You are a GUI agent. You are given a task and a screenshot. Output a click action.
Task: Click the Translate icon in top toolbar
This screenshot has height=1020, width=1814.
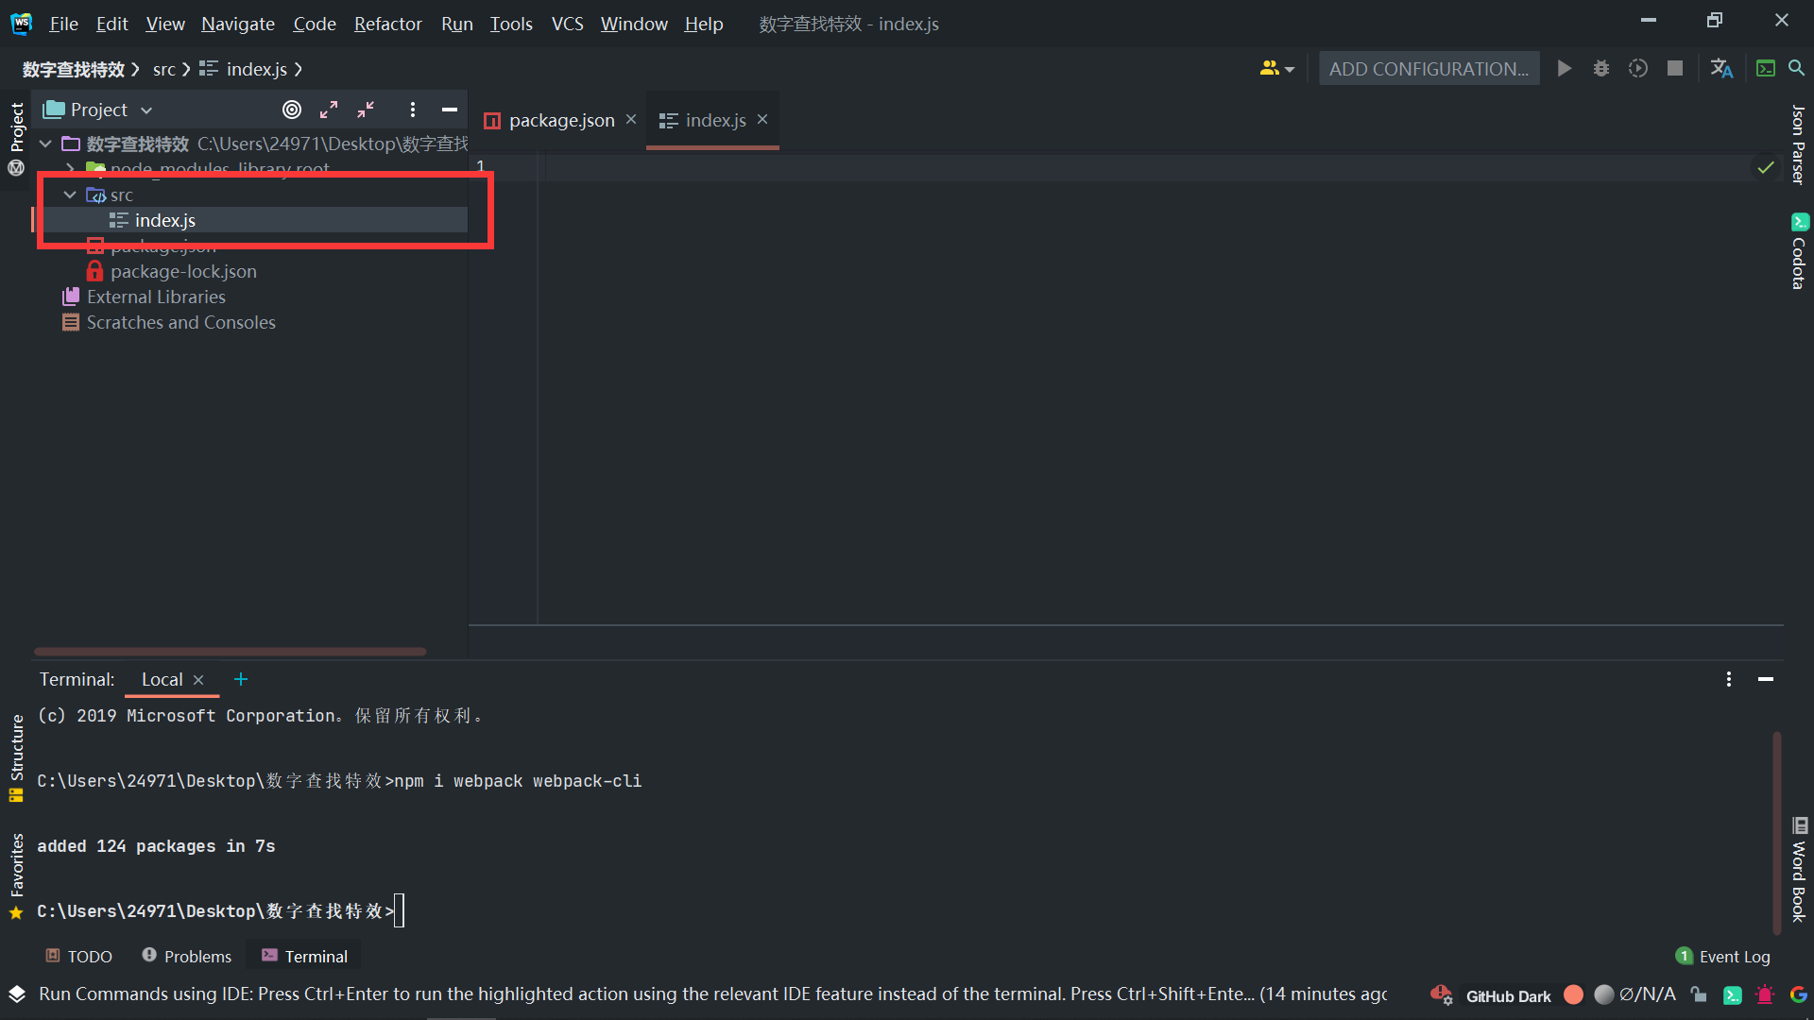(1721, 68)
